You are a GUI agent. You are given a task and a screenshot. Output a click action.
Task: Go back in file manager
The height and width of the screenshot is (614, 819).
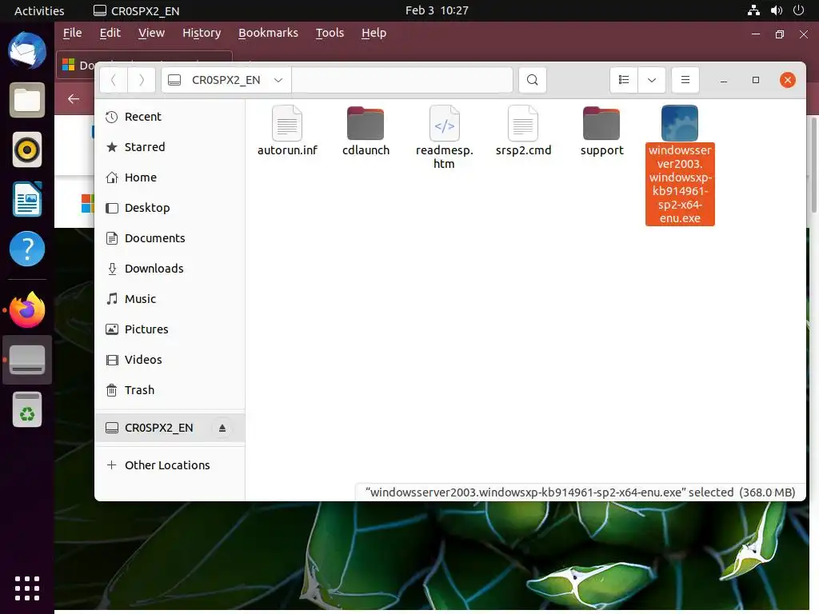(114, 80)
